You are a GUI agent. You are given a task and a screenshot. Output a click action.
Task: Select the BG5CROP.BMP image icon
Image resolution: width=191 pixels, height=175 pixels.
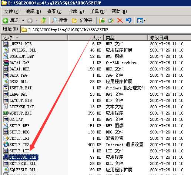pos(6,56)
